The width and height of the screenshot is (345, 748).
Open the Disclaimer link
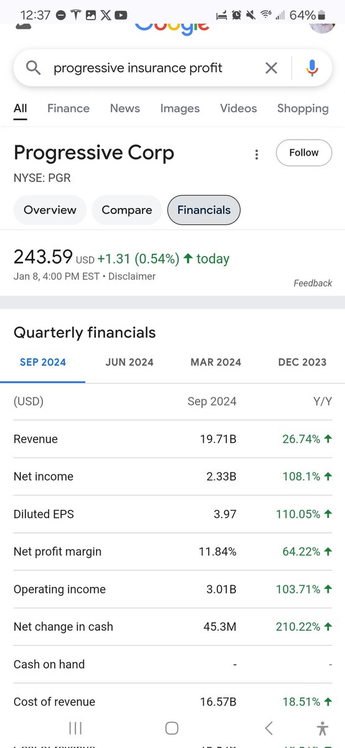coord(132,276)
